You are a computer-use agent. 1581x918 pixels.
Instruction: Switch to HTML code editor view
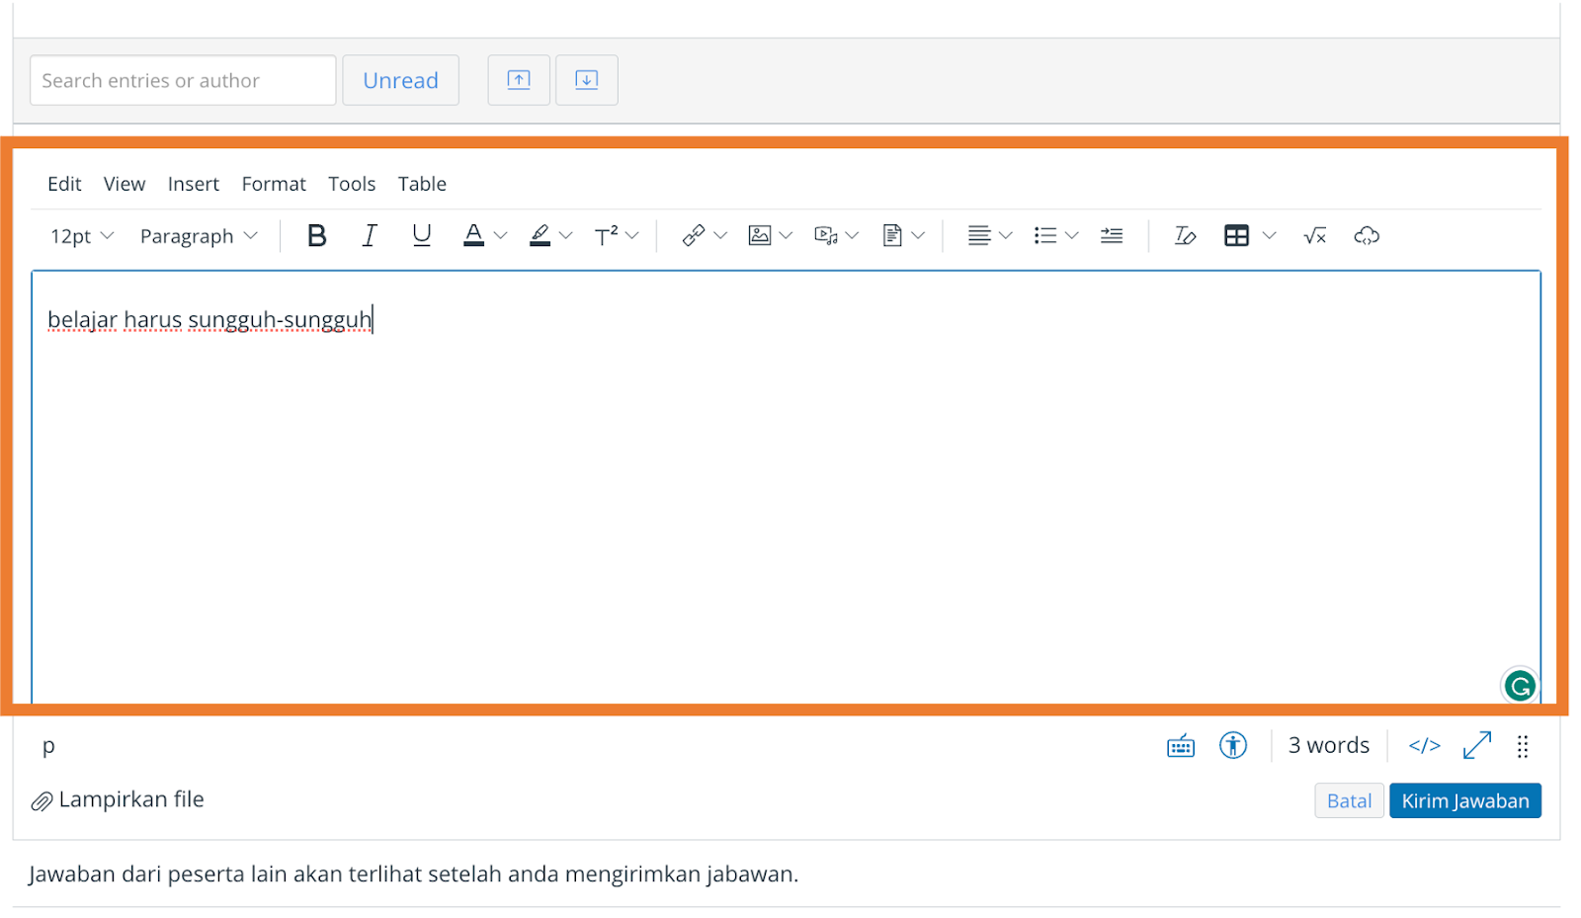[1424, 745]
